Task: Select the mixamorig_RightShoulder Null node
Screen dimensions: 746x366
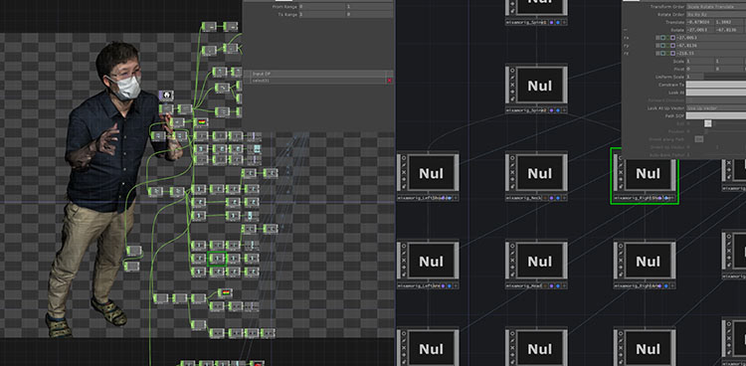Action: [645, 176]
